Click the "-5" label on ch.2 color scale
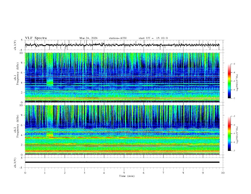This screenshot has height=194, width=251. pyautogui.click(x=234, y=133)
